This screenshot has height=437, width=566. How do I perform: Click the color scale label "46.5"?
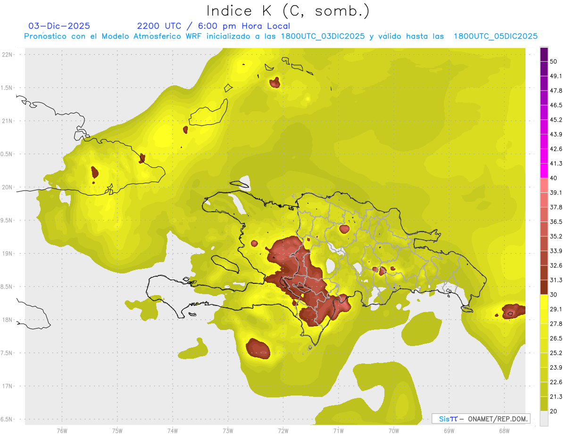coord(556,106)
